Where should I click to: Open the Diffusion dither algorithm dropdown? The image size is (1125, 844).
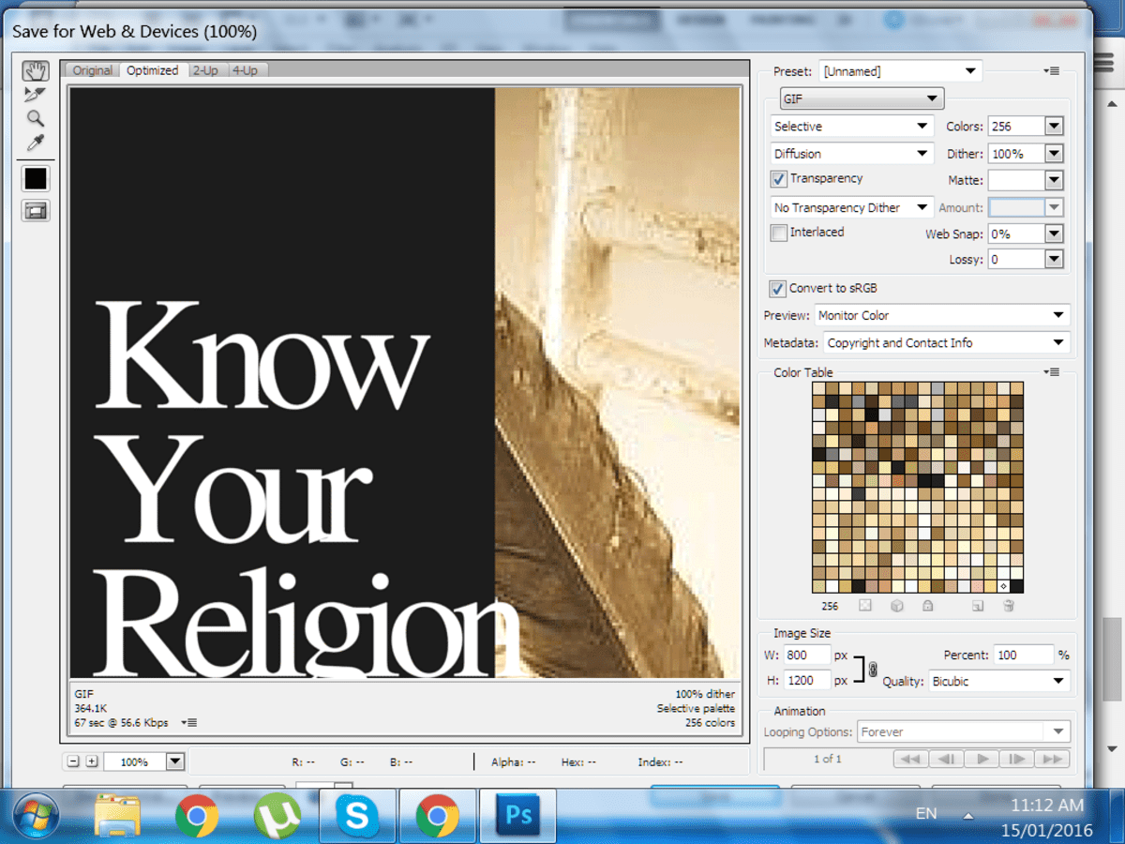tap(851, 154)
